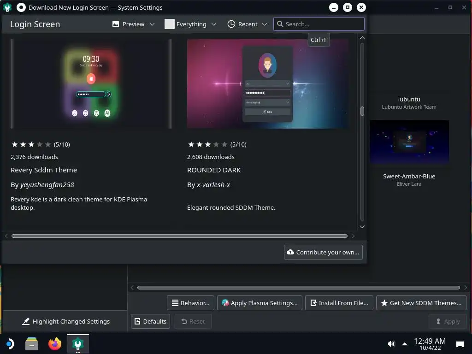Image resolution: width=472 pixels, height=354 pixels.
Task: Select the Sweet-Ambar-Blue theme thumbnail
Action: tap(409, 142)
